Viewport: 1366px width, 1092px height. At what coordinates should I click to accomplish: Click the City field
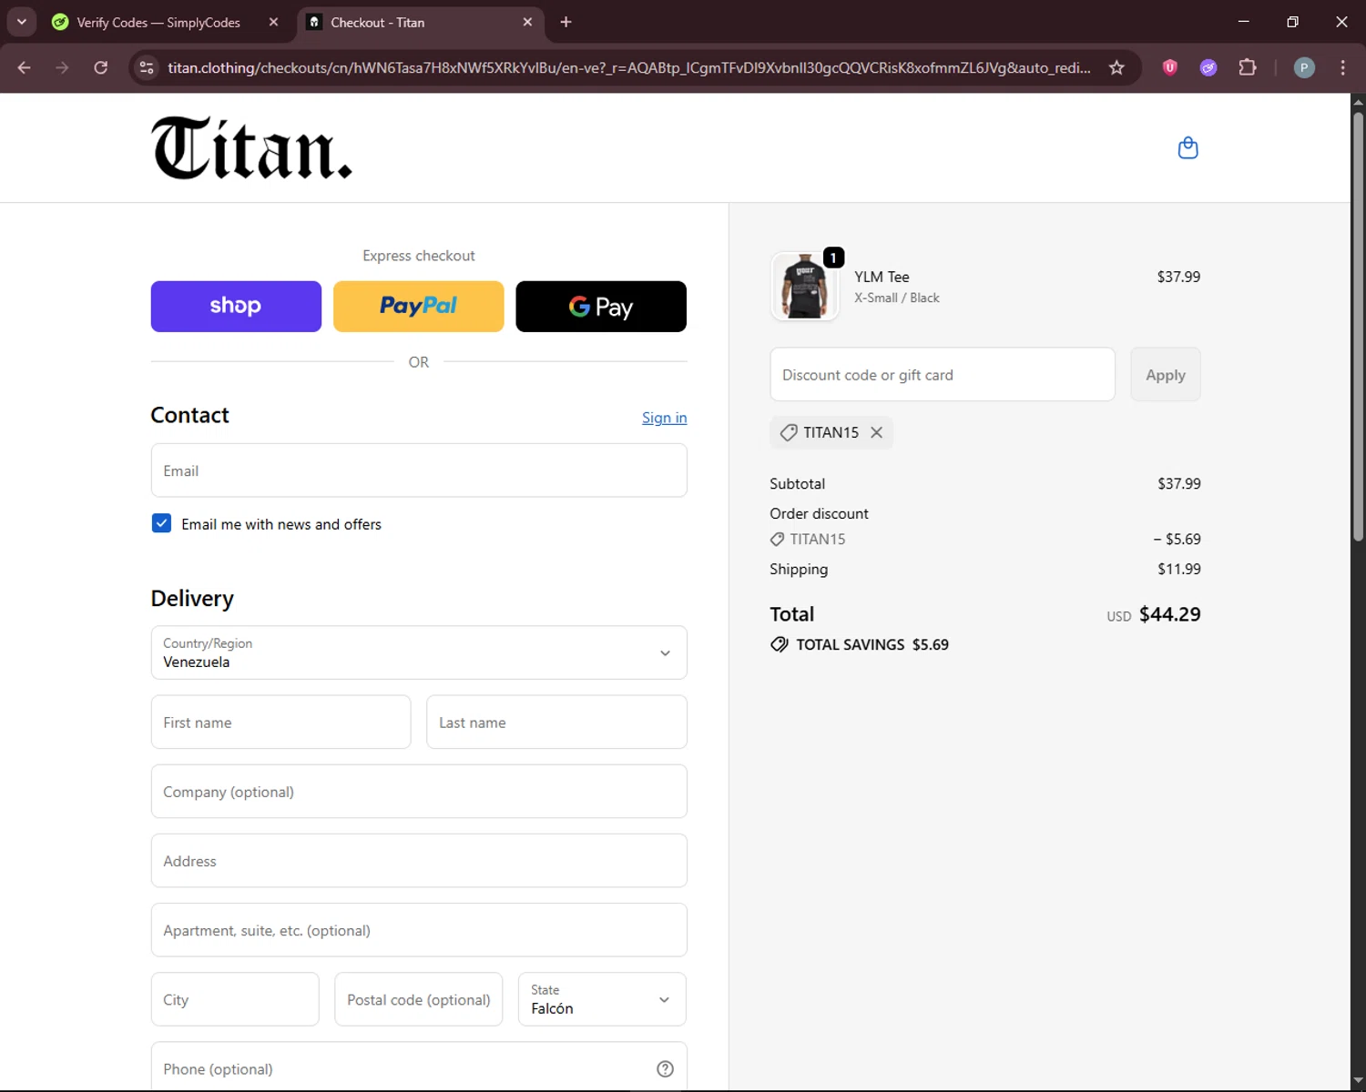click(x=235, y=999)
